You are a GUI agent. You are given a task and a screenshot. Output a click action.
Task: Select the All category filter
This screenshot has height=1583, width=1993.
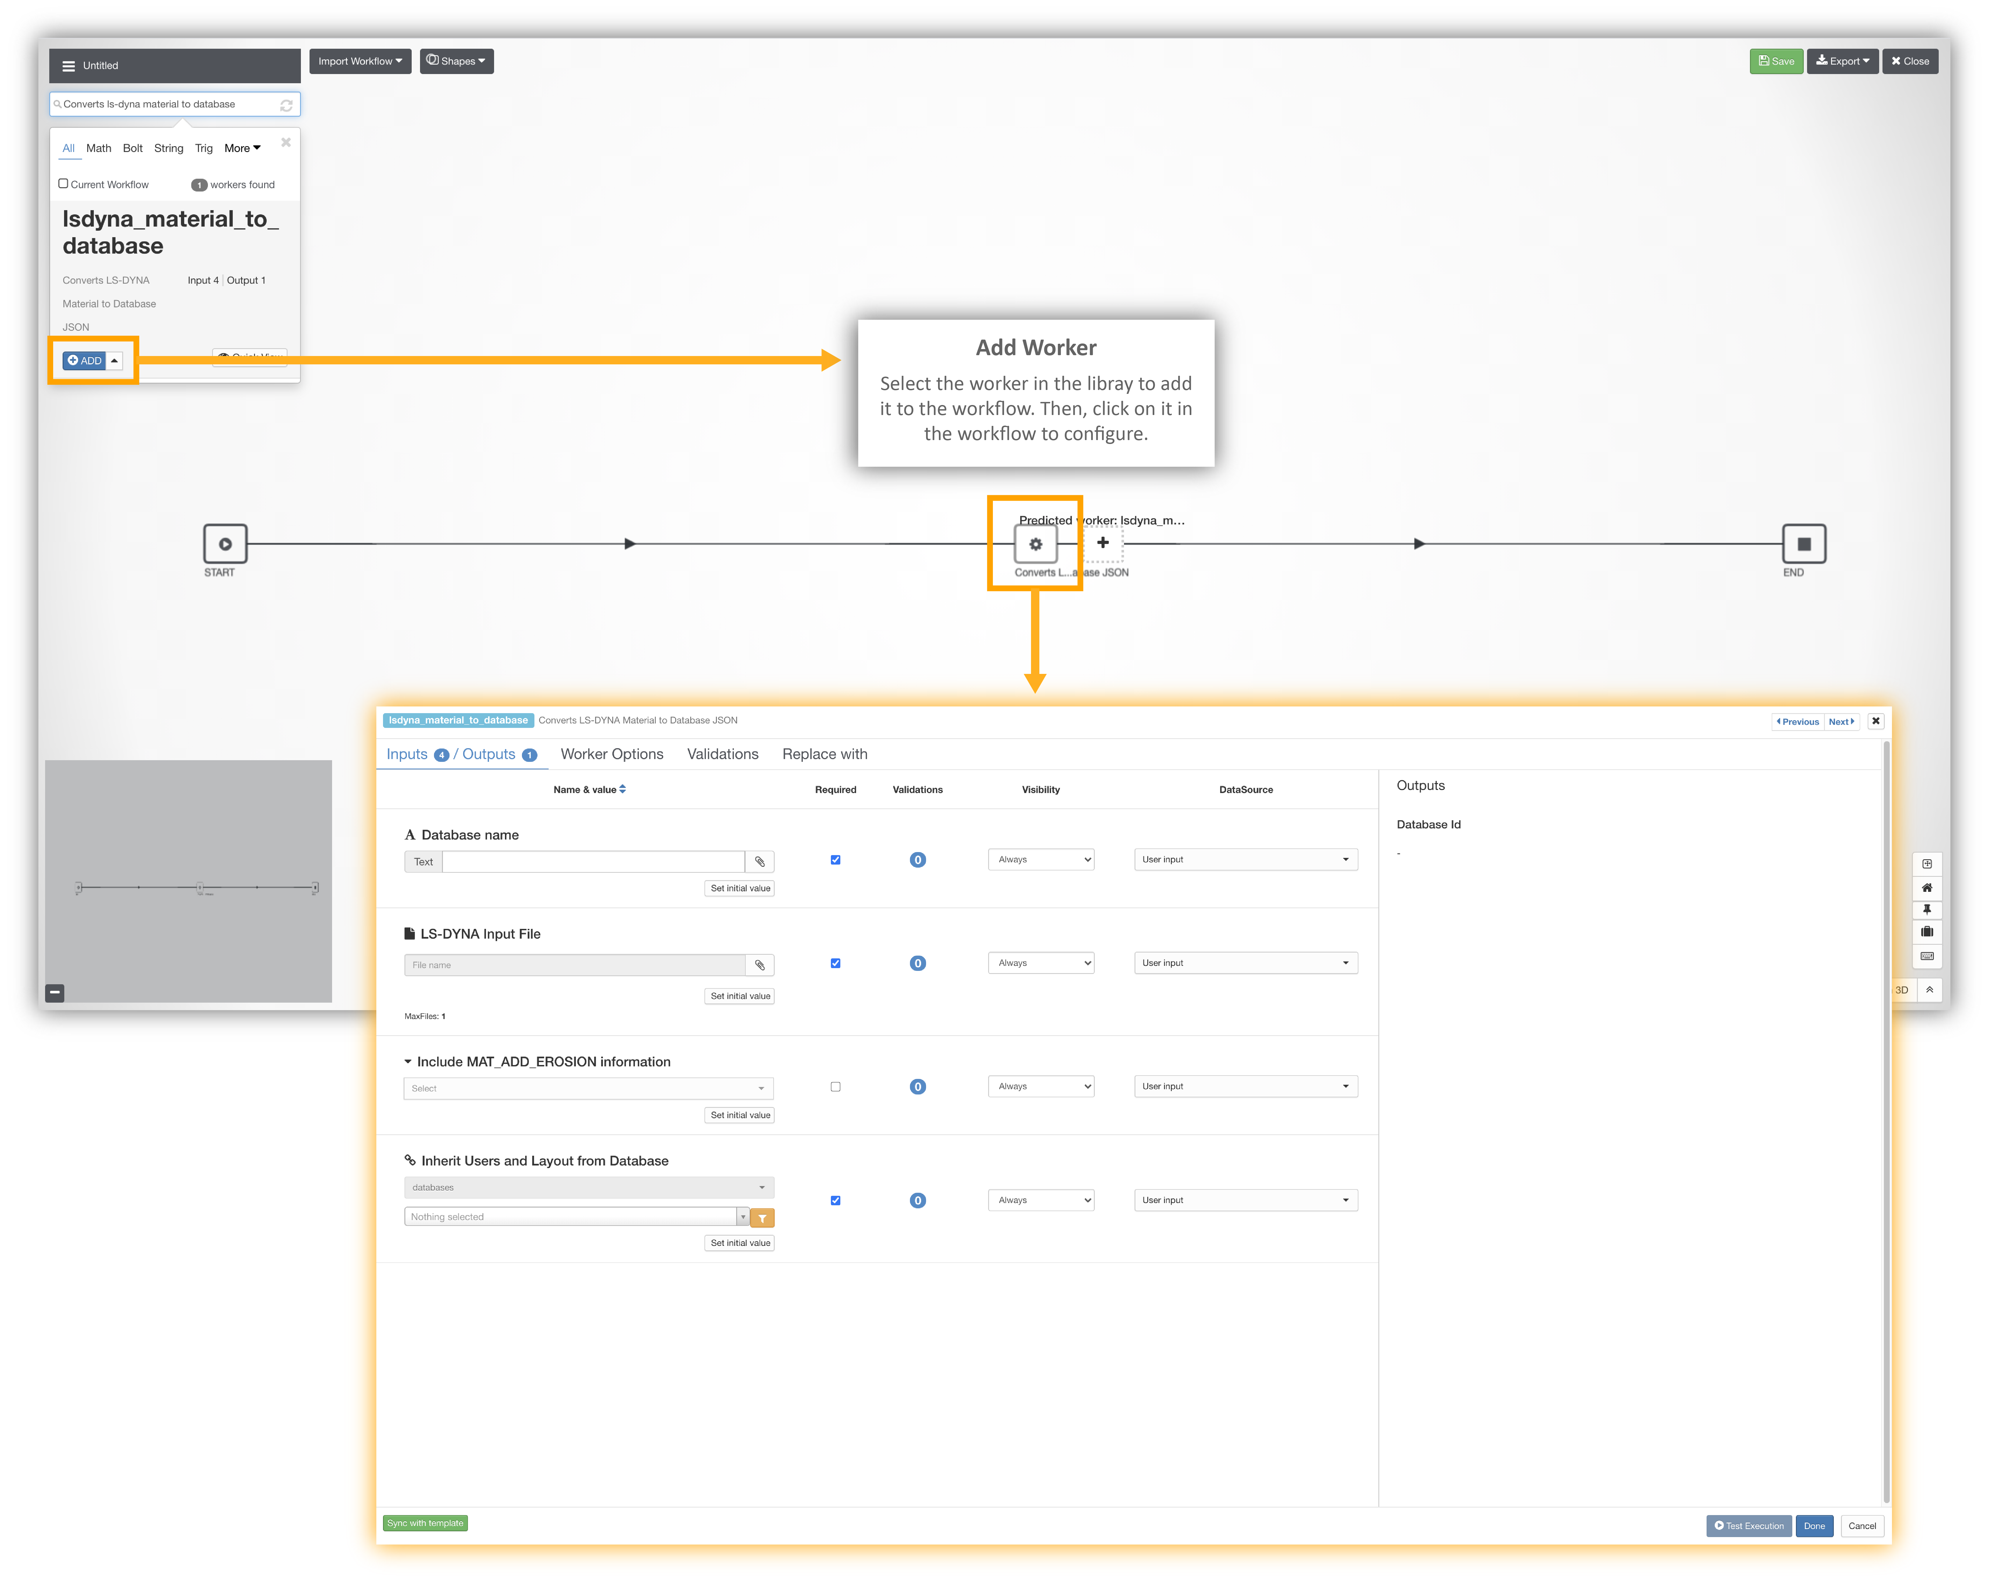(68, 148)
